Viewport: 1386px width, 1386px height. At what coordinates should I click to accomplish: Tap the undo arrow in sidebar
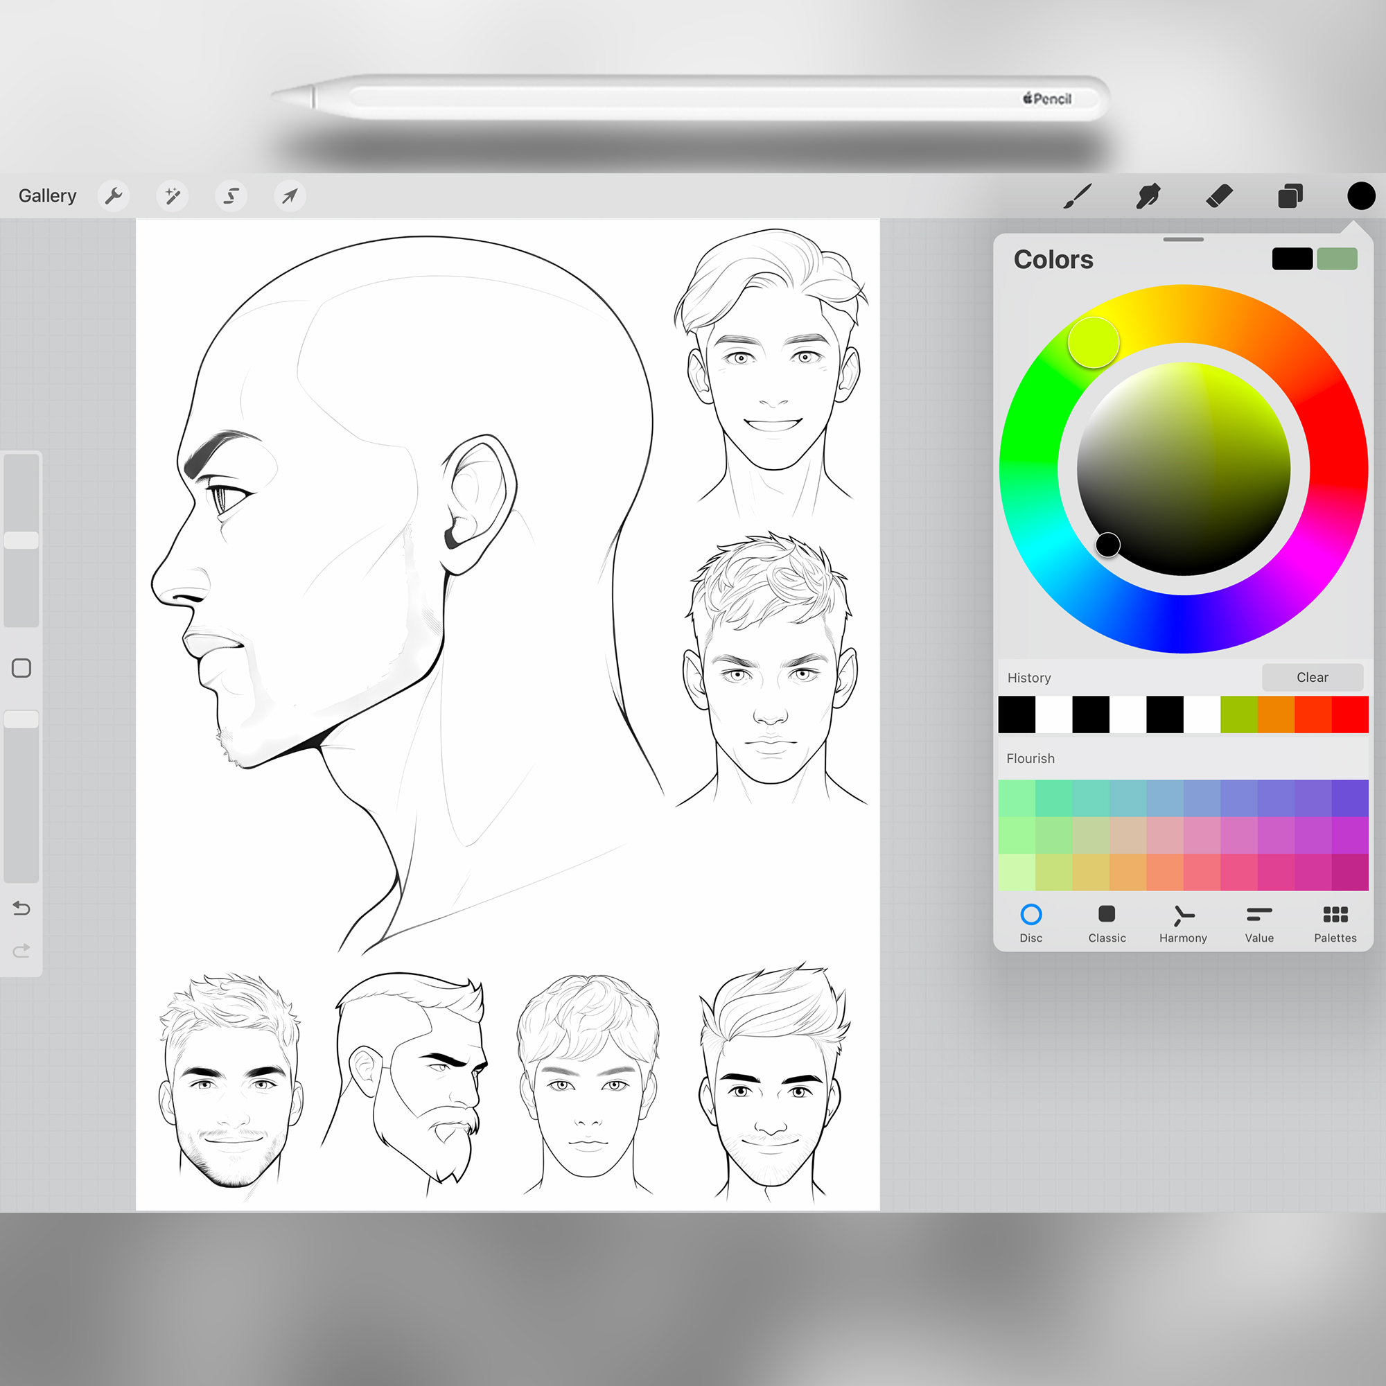point(21,909)
